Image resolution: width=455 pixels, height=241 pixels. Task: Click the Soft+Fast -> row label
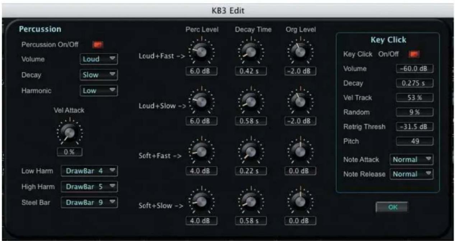160,156
